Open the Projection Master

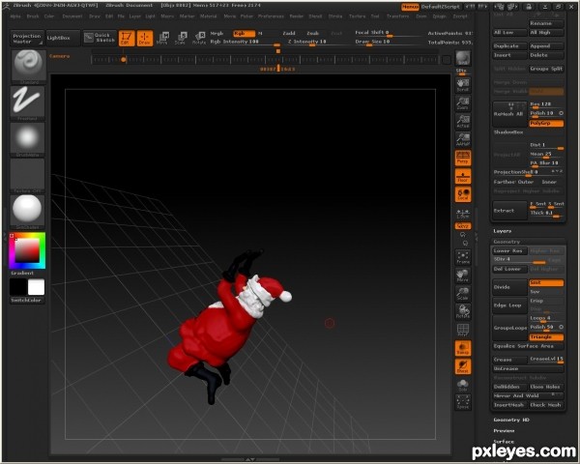click(27, 39)
